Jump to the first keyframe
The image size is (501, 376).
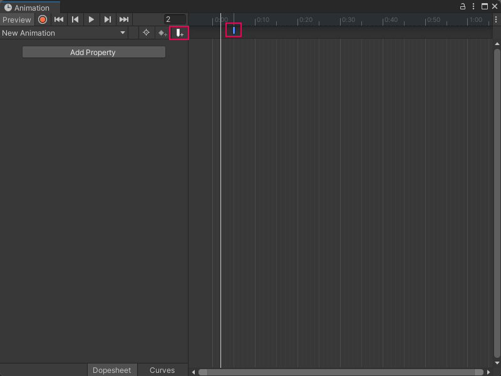(59, 19)
